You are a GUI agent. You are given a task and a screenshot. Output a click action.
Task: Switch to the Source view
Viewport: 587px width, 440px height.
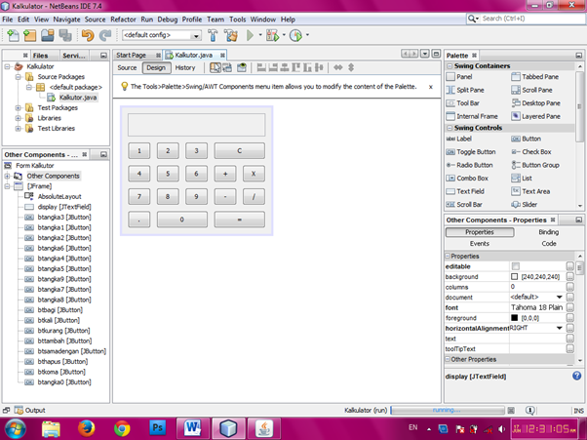click(127, 67)
